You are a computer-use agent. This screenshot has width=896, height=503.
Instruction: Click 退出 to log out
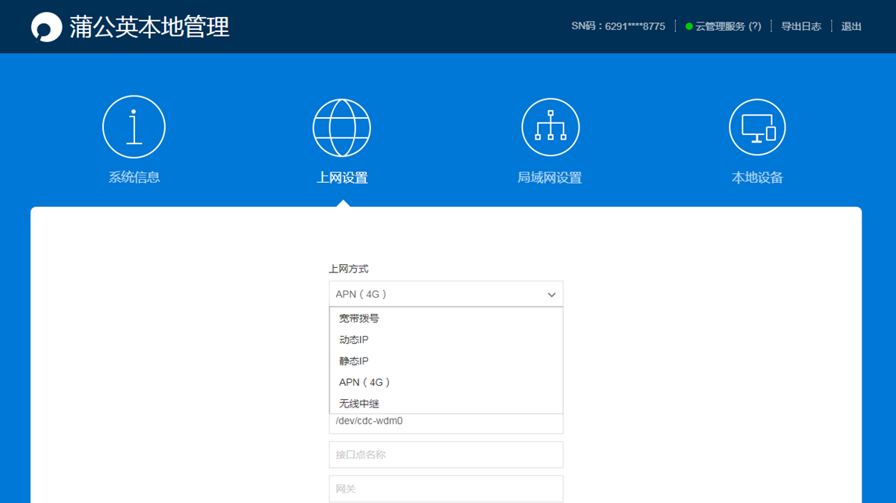[850, 26]
